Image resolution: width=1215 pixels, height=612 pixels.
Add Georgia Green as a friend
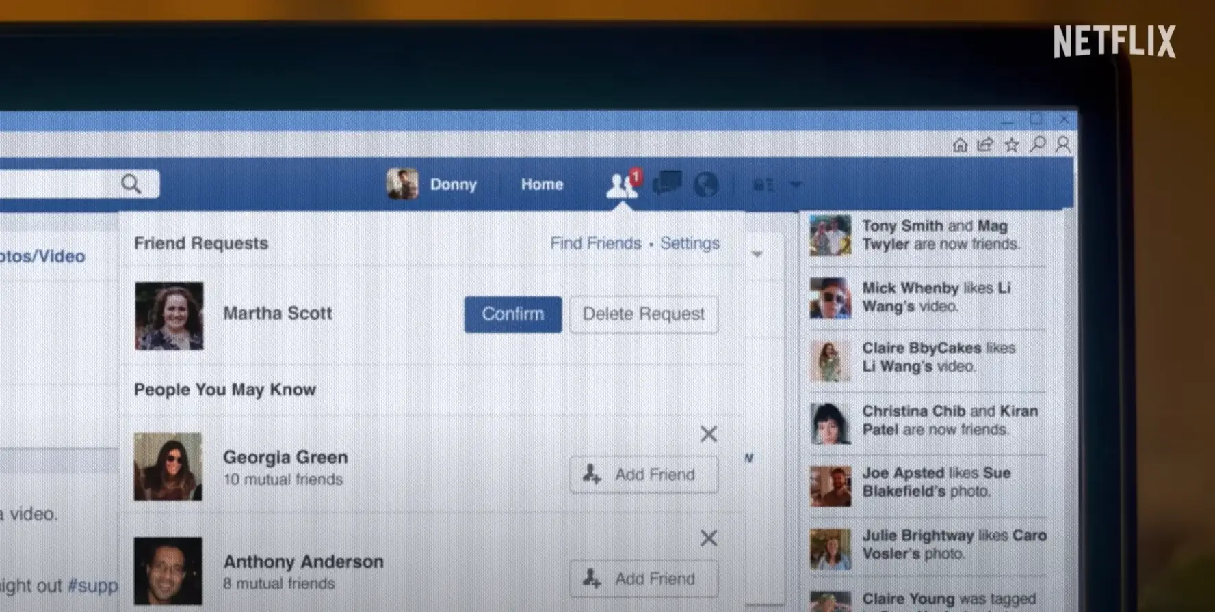click(x=643, y=475)
